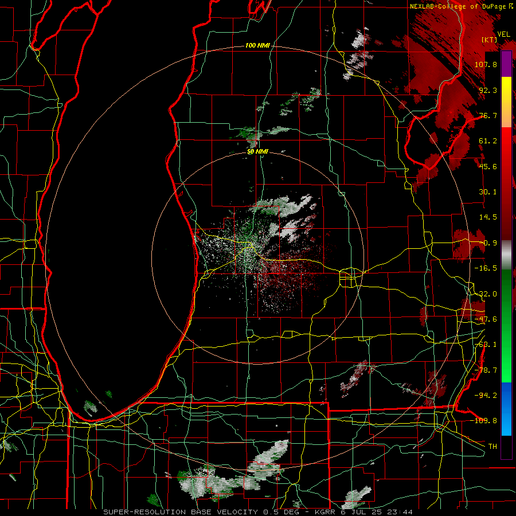This screenshot has width=516, height=516.
Task: Click the -32.0 scale value
Action: click(486, 294)
